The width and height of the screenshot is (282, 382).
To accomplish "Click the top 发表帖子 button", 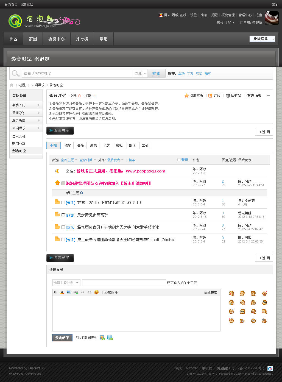I will pos(60,130).
